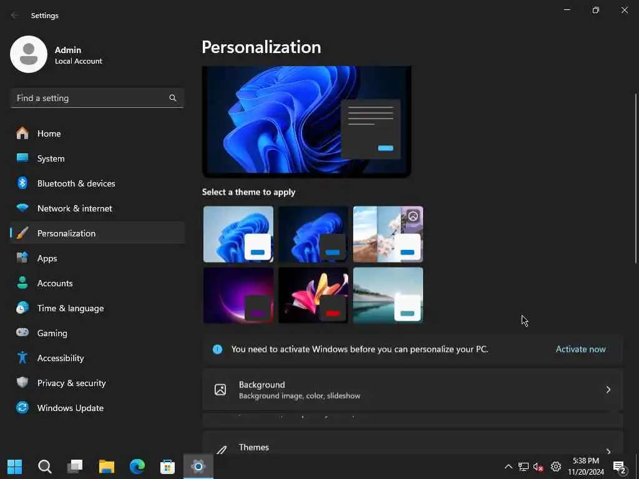Open the Windows Start button
The image size is (639, 479).
15,467
